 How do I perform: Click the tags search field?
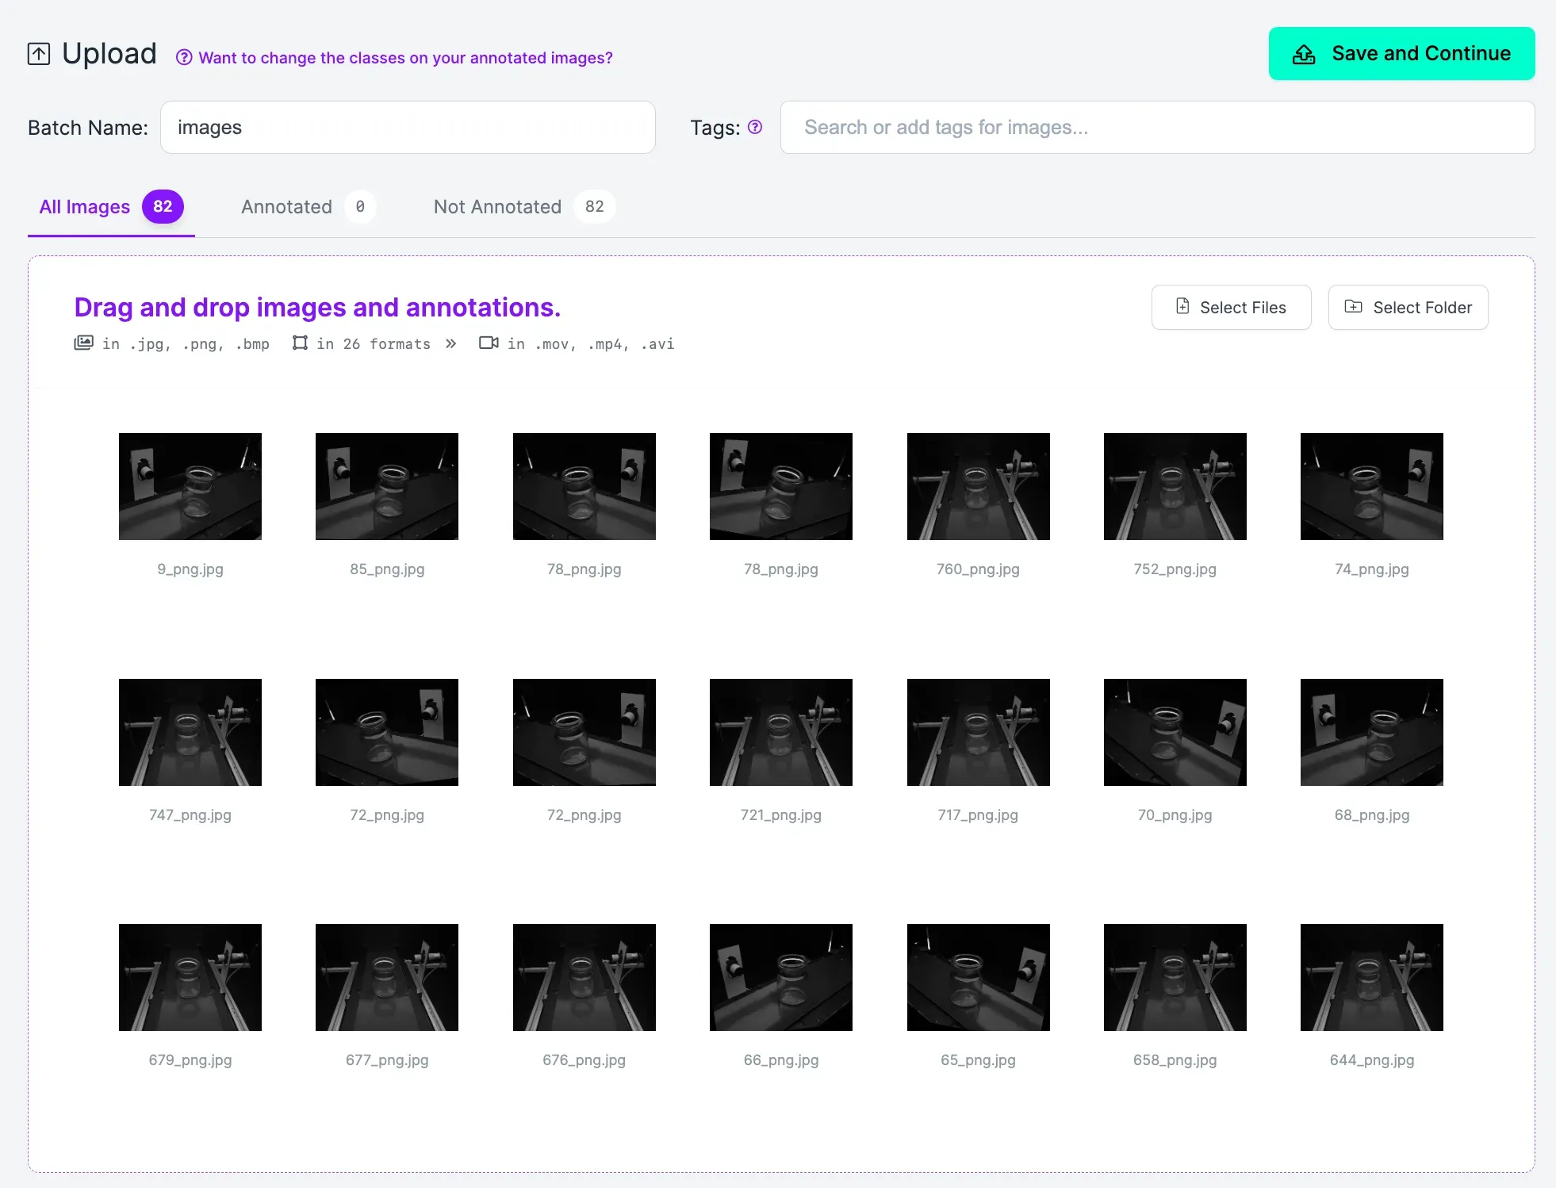[1157, 128]
